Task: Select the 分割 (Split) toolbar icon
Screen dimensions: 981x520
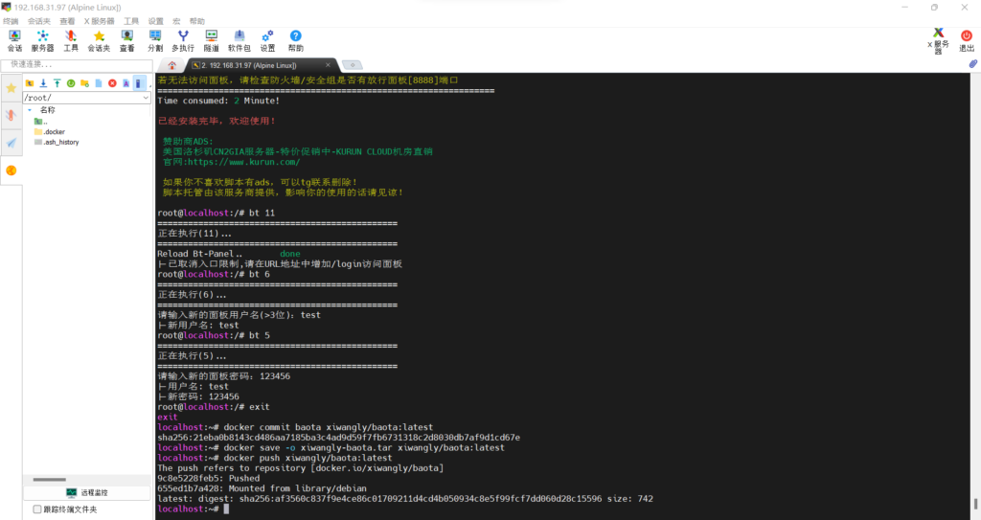Action: tap(155, 40)
